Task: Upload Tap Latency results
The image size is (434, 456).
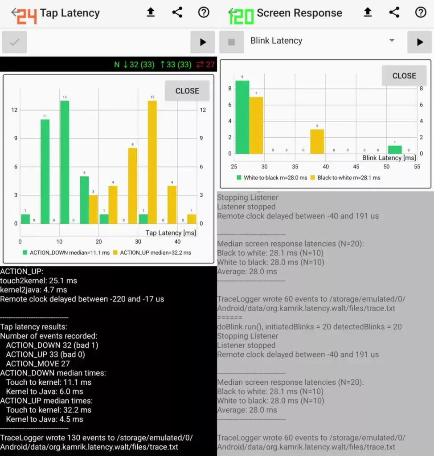Action: (151, 12)
